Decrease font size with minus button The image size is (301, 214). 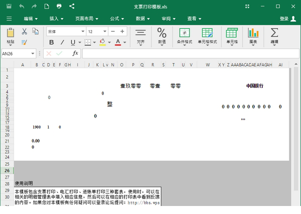113,31
